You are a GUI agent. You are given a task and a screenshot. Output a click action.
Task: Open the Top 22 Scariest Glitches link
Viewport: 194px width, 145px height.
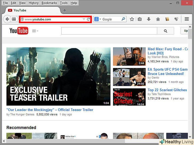tap(167, 90)
